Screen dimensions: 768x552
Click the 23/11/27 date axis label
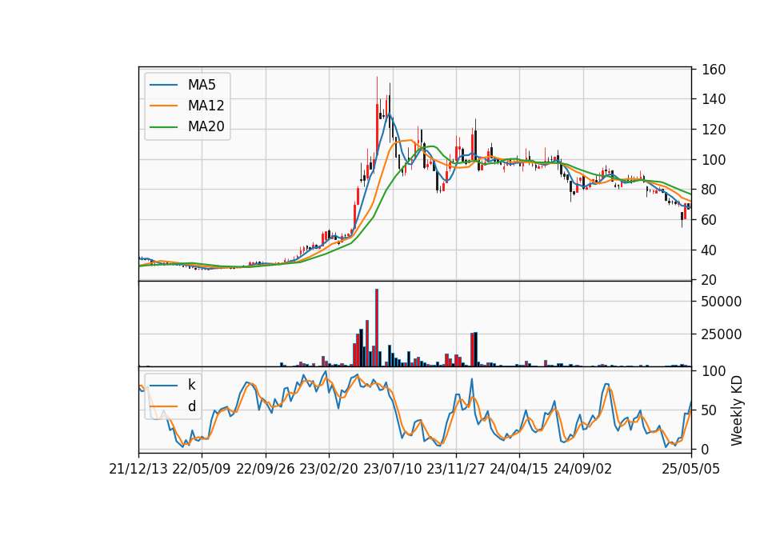click(455, 469)
